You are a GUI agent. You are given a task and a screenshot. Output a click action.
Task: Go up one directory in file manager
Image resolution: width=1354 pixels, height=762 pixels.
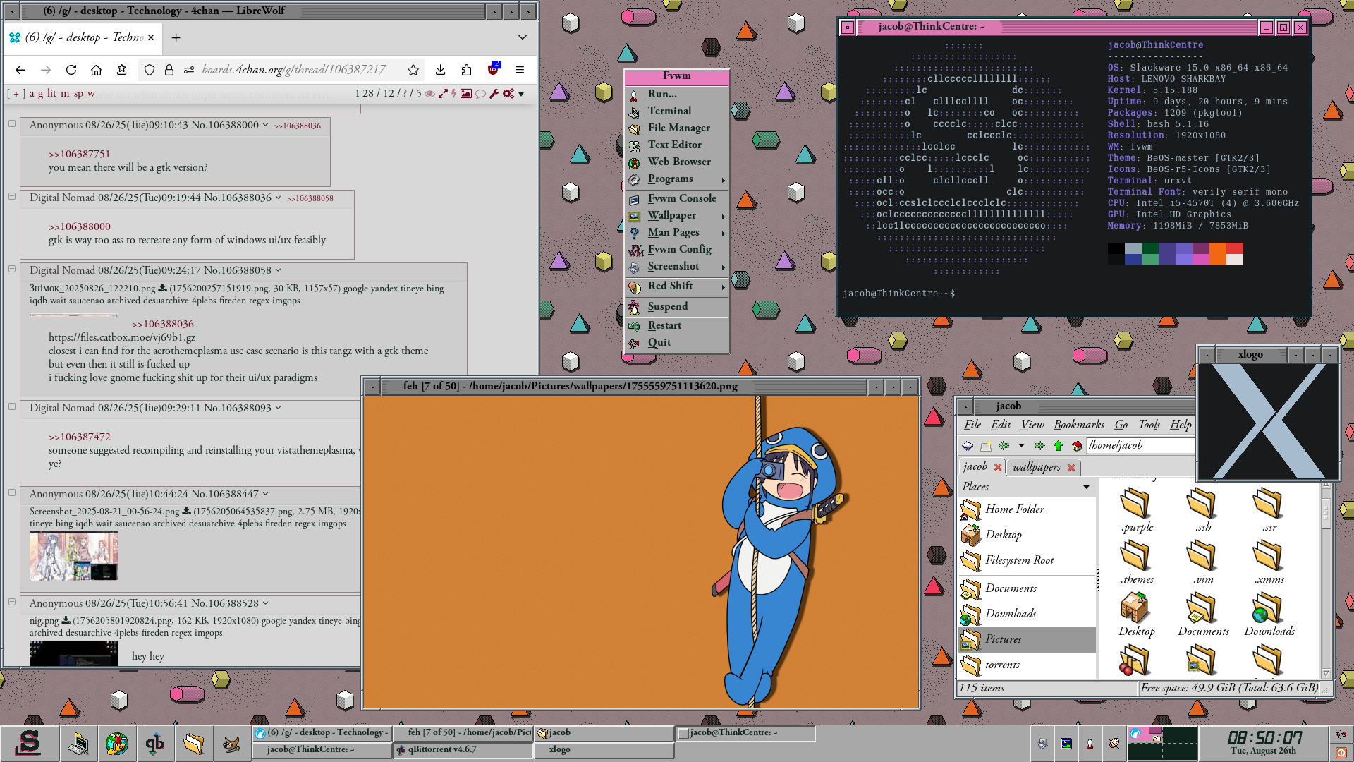[x=1058, y=446]
